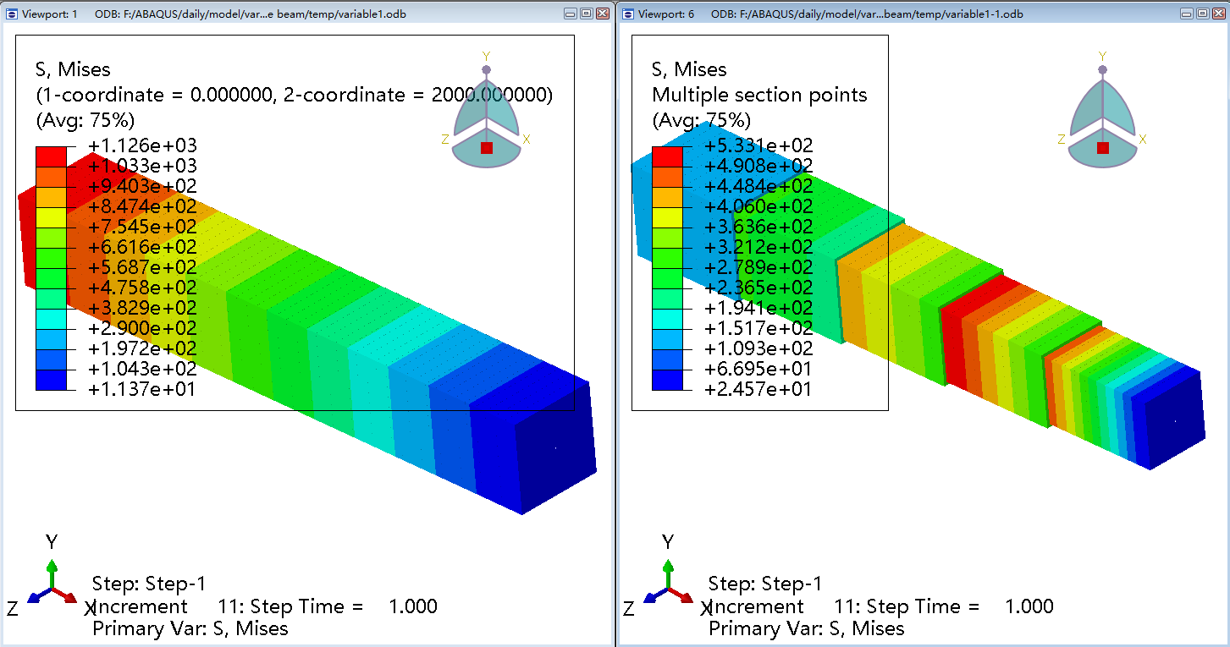Click the +1.137e+01 minimum legend value
1230x647 pixels.
142,389
